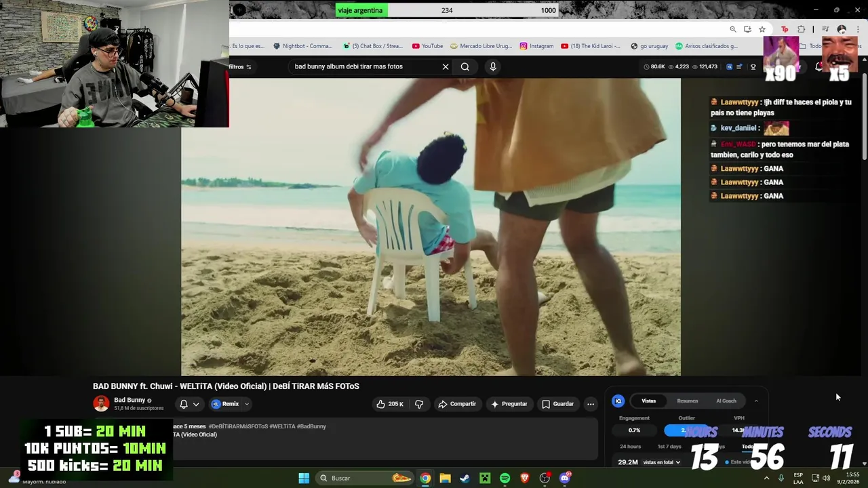Open the vistas en total dropdown
Image resolution: width=868 pixels, height=488 pixels.
coord(661,462)
